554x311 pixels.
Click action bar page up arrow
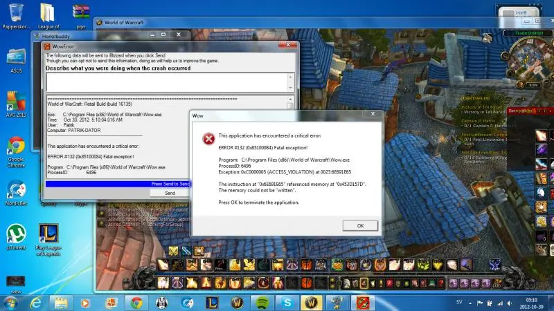pos(332,280)
